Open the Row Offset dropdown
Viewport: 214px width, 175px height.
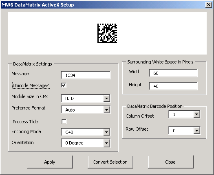(197, 130)
